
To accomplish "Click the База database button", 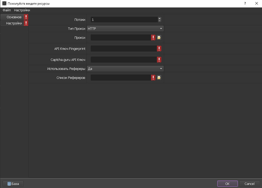I will [13, 184].
